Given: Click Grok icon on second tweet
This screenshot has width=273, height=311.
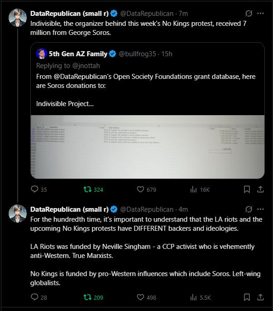Looking at the screenshot, I should coord(248,209).
